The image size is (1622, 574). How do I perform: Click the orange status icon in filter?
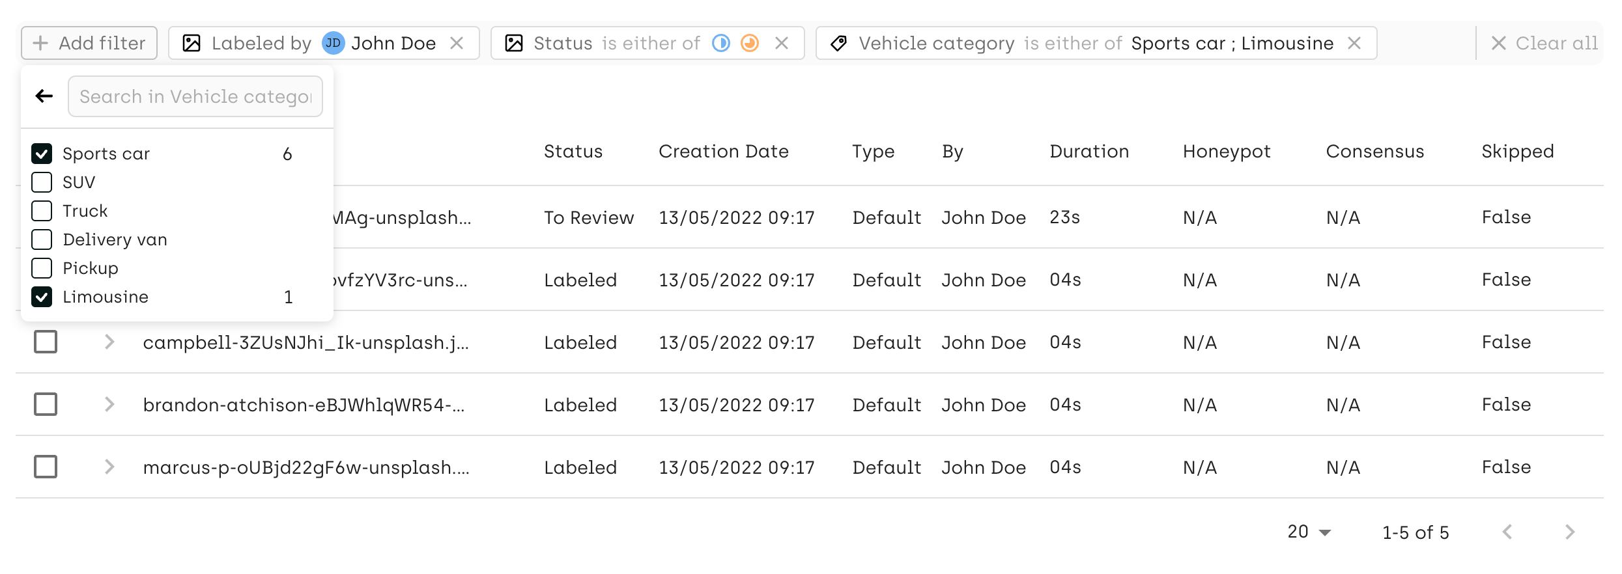tap(750, 43)
